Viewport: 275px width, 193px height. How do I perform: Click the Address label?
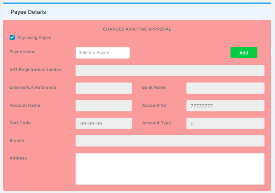[18, 158]
